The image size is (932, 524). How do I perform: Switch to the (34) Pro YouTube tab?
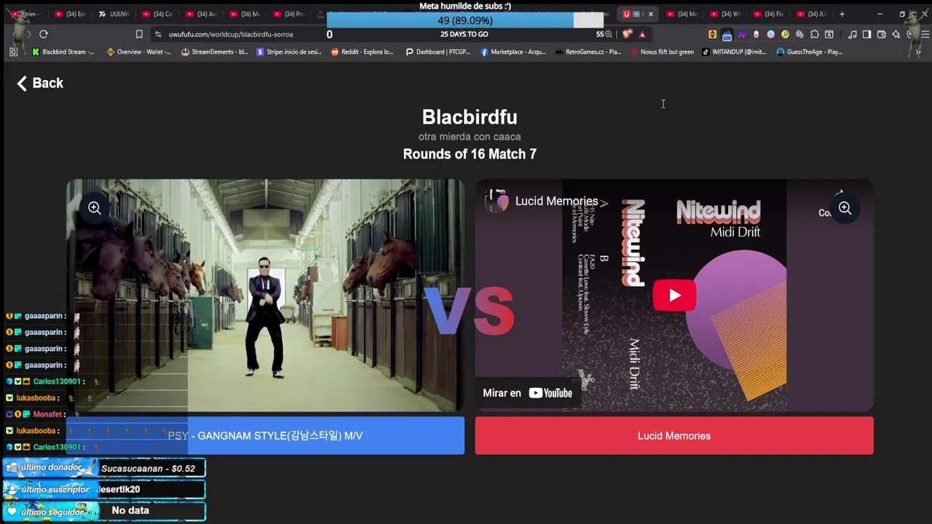pyautogui.click(x=289, y=14)
